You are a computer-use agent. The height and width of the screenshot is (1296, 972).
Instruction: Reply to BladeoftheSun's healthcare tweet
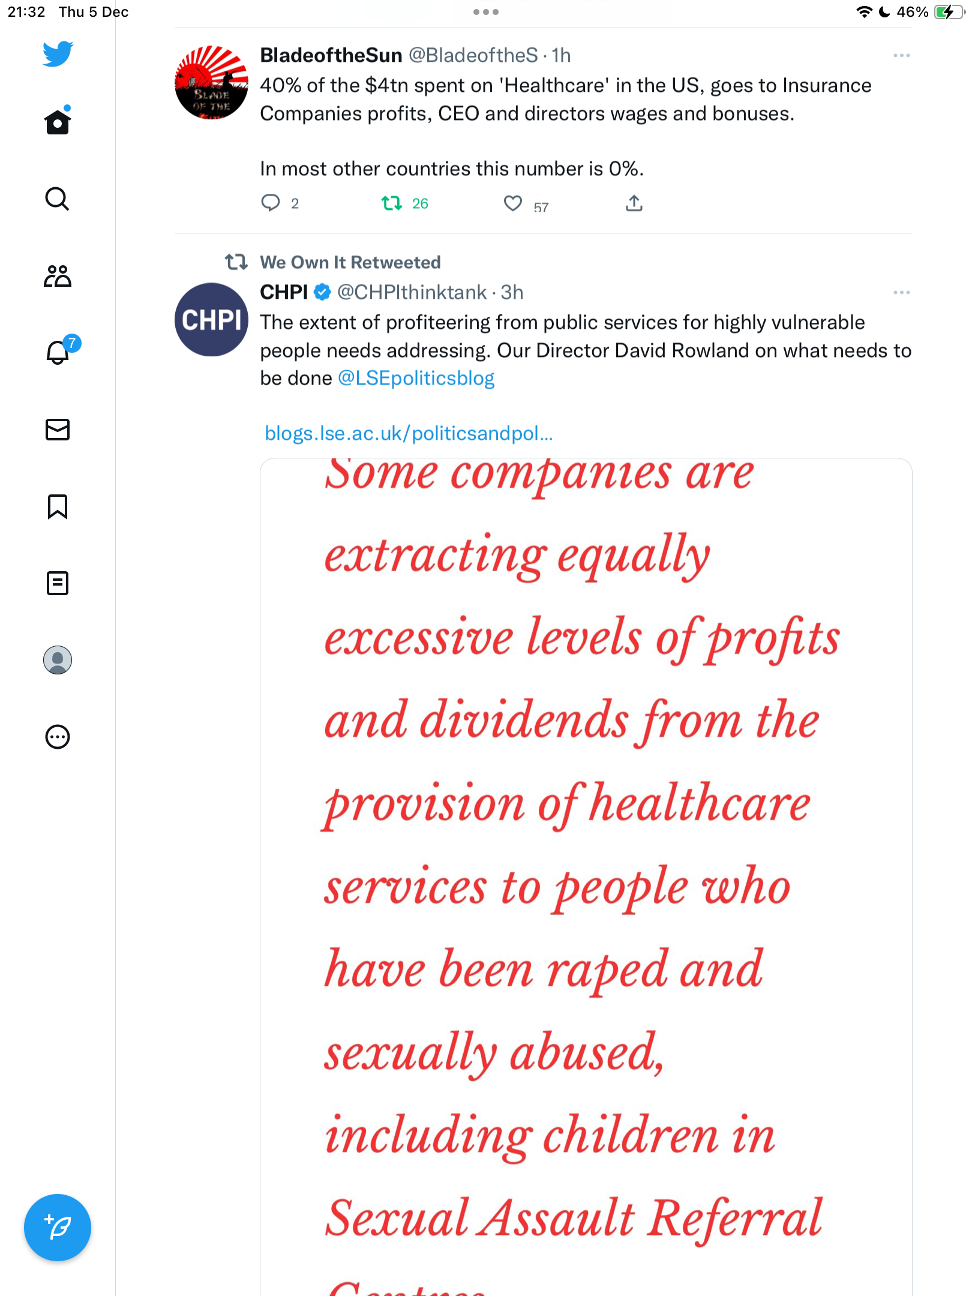pos(271,204)
